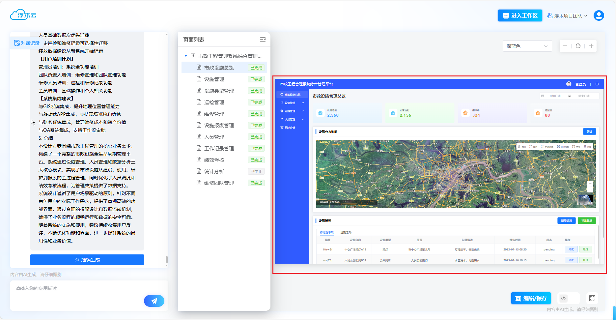Collapse the 市政工程管理系统 tree node
Screen dimensions: 616x320
(x=186, y=56)
